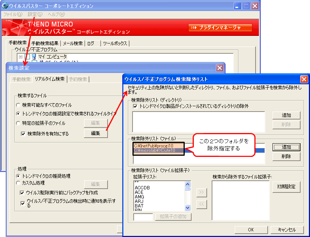The height and width of the screenshot is (237, 310).
Task: Confirm with the OK button
Action: pyautogui.click(x=251, y=230)
